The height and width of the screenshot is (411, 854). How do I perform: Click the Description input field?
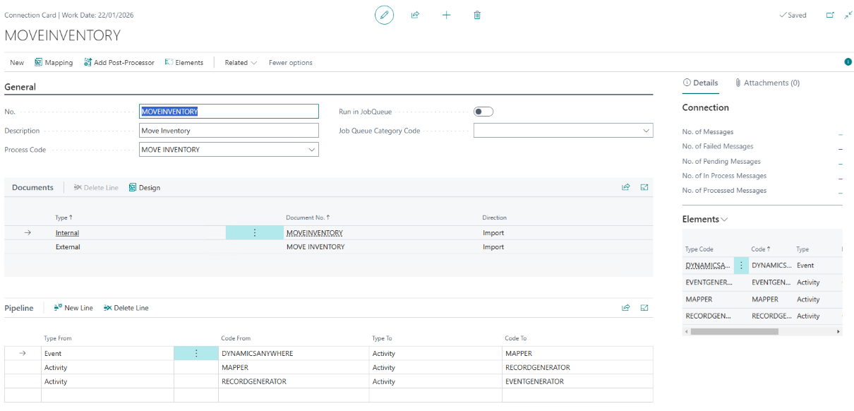coord(229,131)
